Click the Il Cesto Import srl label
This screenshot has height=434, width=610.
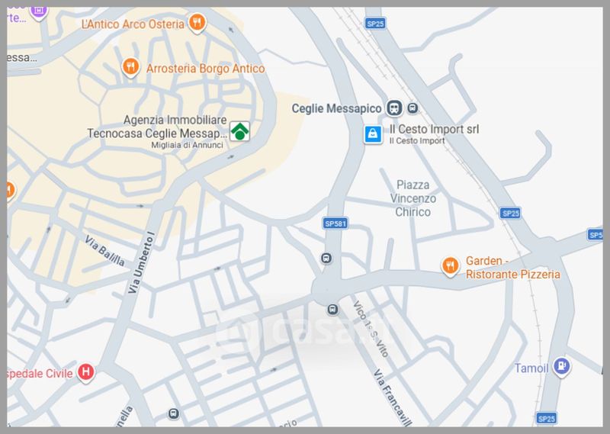tap(434, 129)
